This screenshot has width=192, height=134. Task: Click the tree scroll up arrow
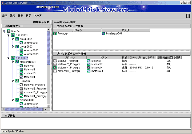tap(49, 30)
